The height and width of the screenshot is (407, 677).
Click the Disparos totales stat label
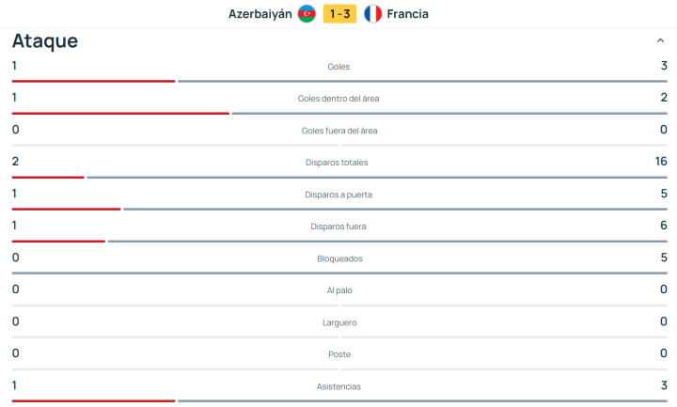tap(338, 163)
